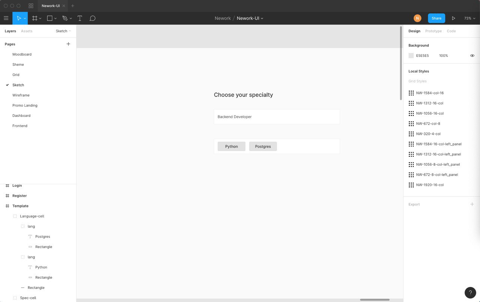Add a new tab with plus icon
The image size is (480, 302).
(73, 6)
